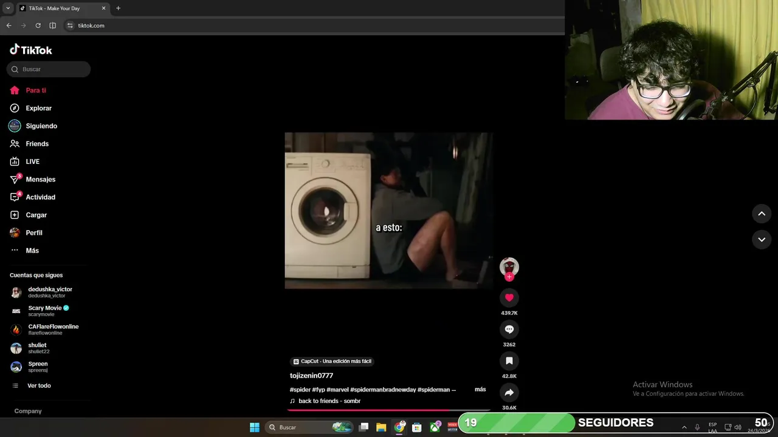The image size is (778, 437).
Task: Open Windows Start menu
Action: click(x=255, y=427)
